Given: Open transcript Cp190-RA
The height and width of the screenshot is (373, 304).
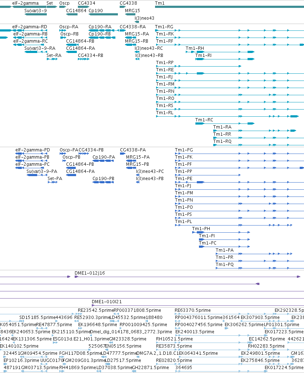Looking at the screenshot, I should pos(100,27).
